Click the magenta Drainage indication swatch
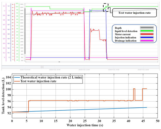 coord(147,41)
